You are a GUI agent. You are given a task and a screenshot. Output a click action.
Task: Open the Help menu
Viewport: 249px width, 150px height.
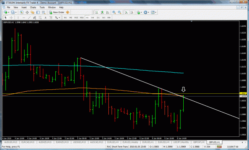coord(61,8)
